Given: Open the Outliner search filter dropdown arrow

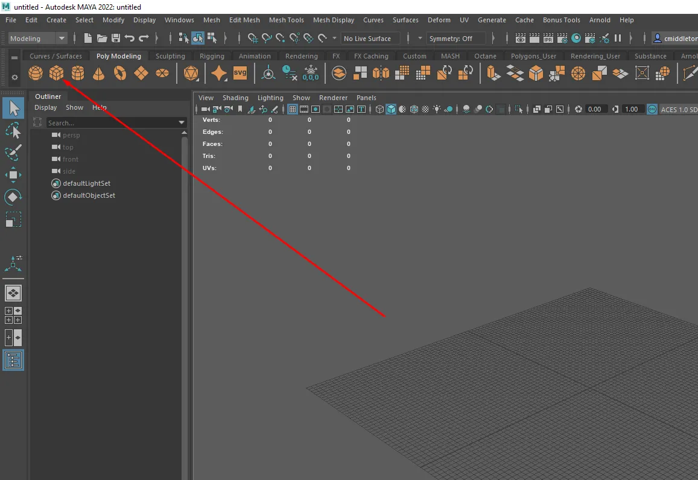Looking at the screenshot, I should tap(181, 122).
